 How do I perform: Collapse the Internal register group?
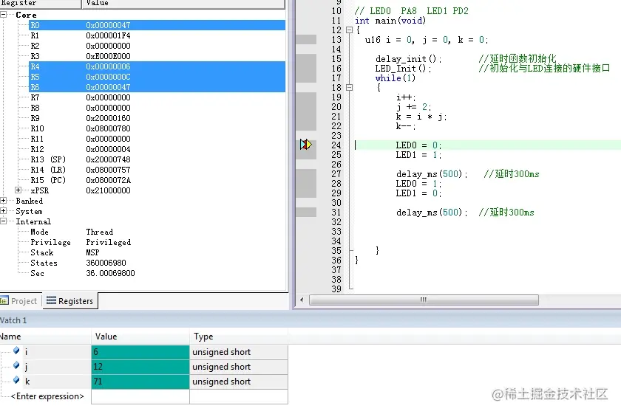tap(3, 221)
